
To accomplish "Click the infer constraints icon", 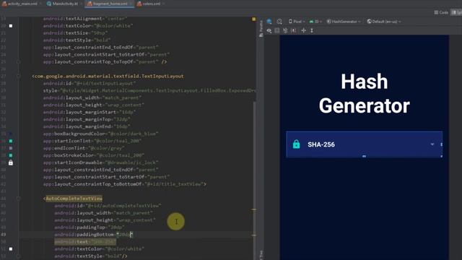I will pos(294,30).
